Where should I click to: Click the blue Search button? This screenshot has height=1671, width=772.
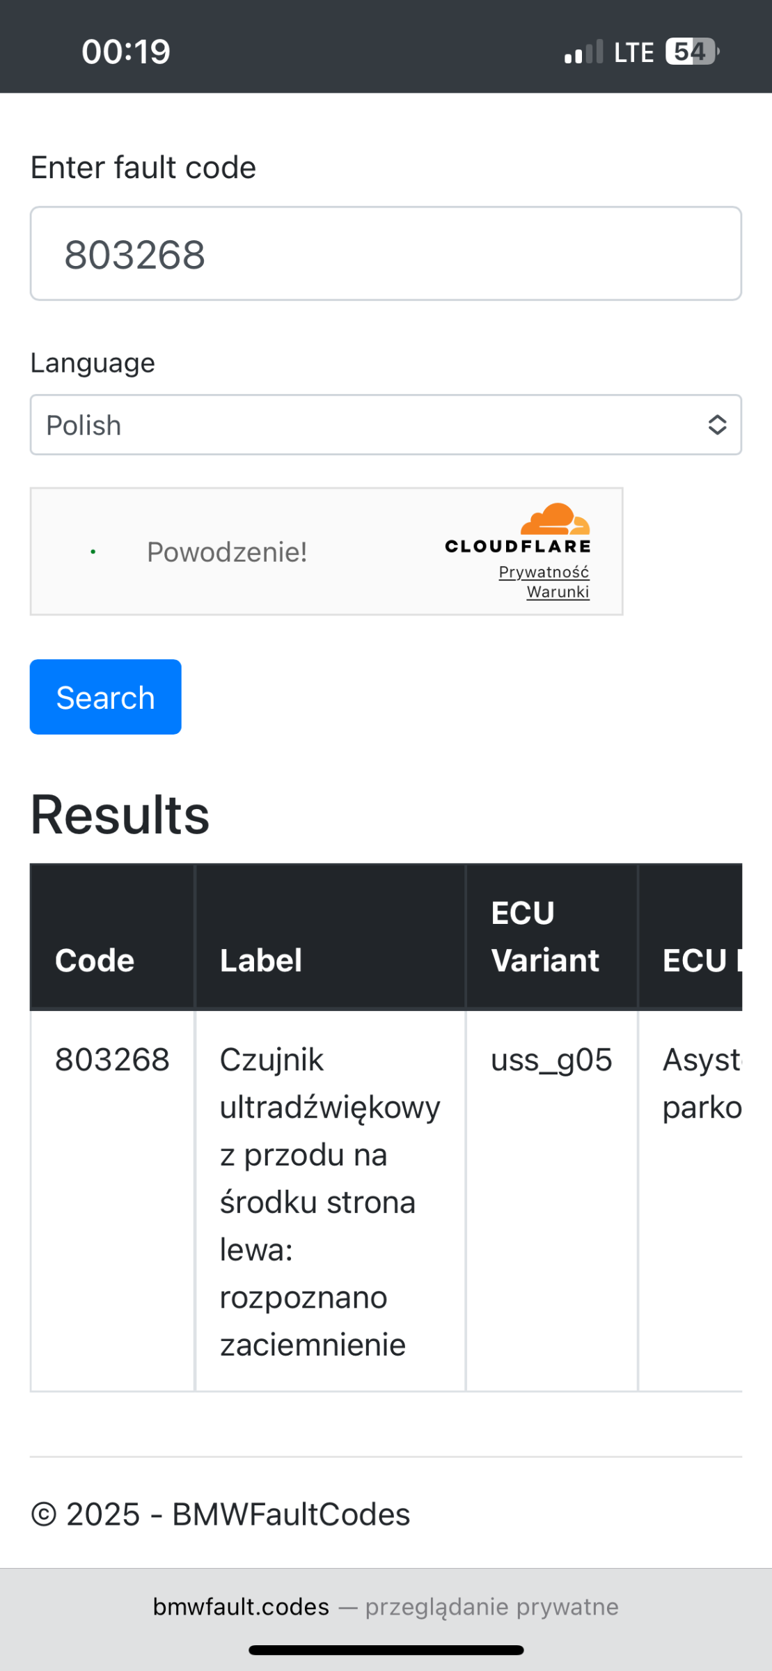[106, 697]
